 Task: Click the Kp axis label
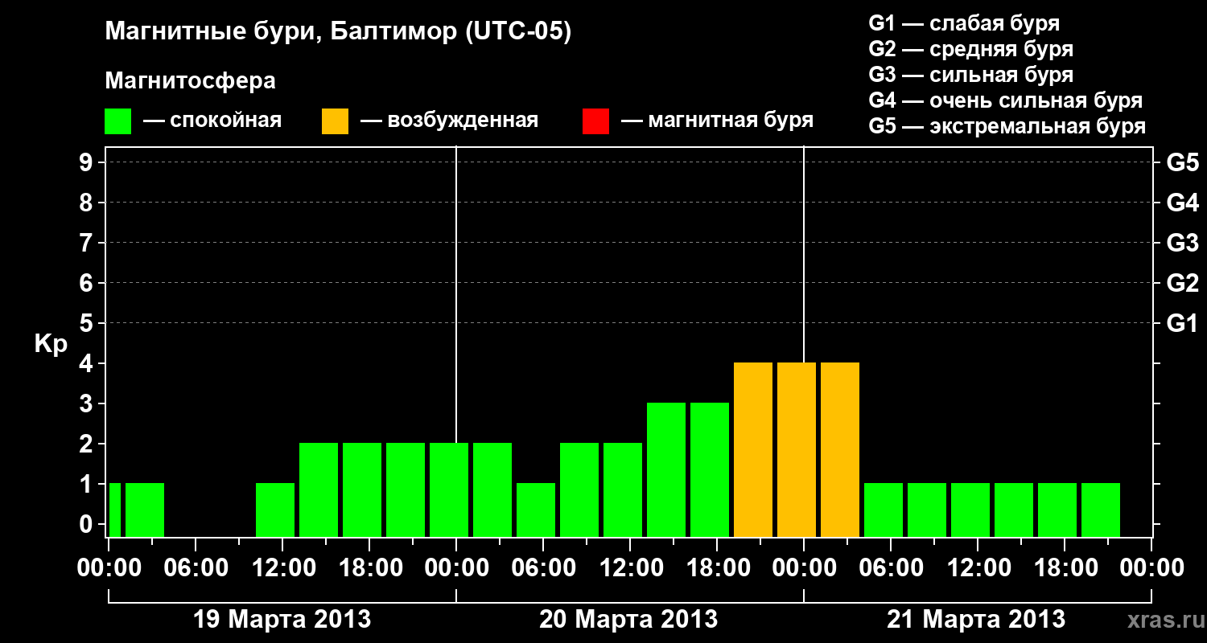pyautogui.click(x=51, y=343)
